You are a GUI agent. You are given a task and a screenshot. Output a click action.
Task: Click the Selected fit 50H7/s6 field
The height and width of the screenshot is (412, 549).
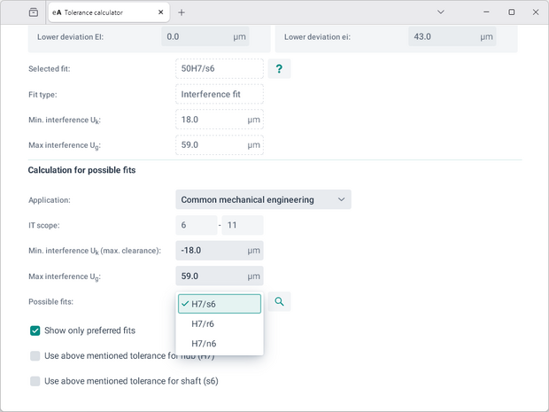coord(219,69)
